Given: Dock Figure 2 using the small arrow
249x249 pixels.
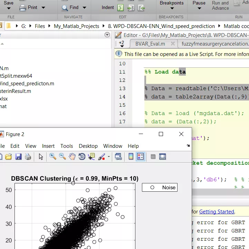Looking at the screenshot, I should 188,145.
